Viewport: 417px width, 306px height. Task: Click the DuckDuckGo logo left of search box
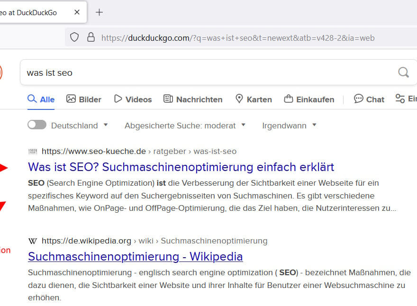coord(1,72)
